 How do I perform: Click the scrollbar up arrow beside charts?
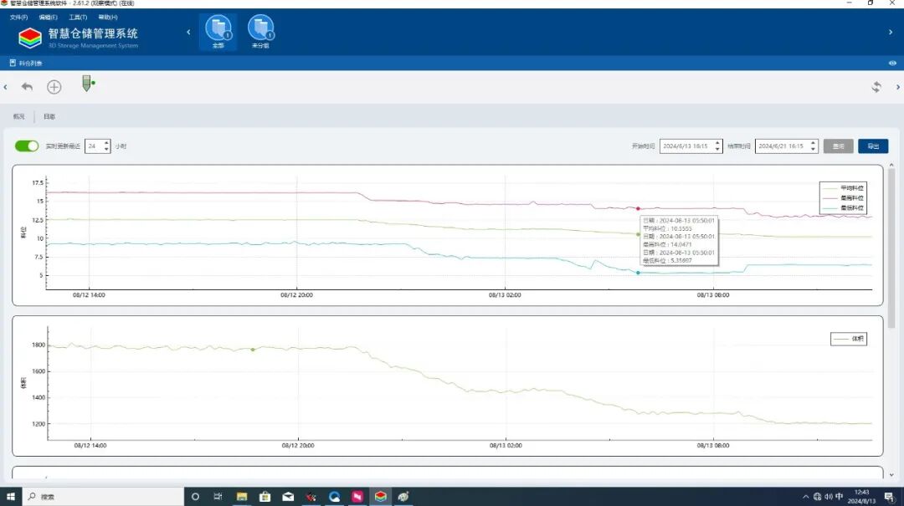click(x=891, y=166)
